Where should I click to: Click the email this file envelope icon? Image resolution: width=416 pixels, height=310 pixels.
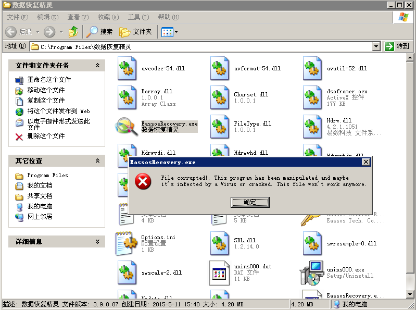(19, 122)
